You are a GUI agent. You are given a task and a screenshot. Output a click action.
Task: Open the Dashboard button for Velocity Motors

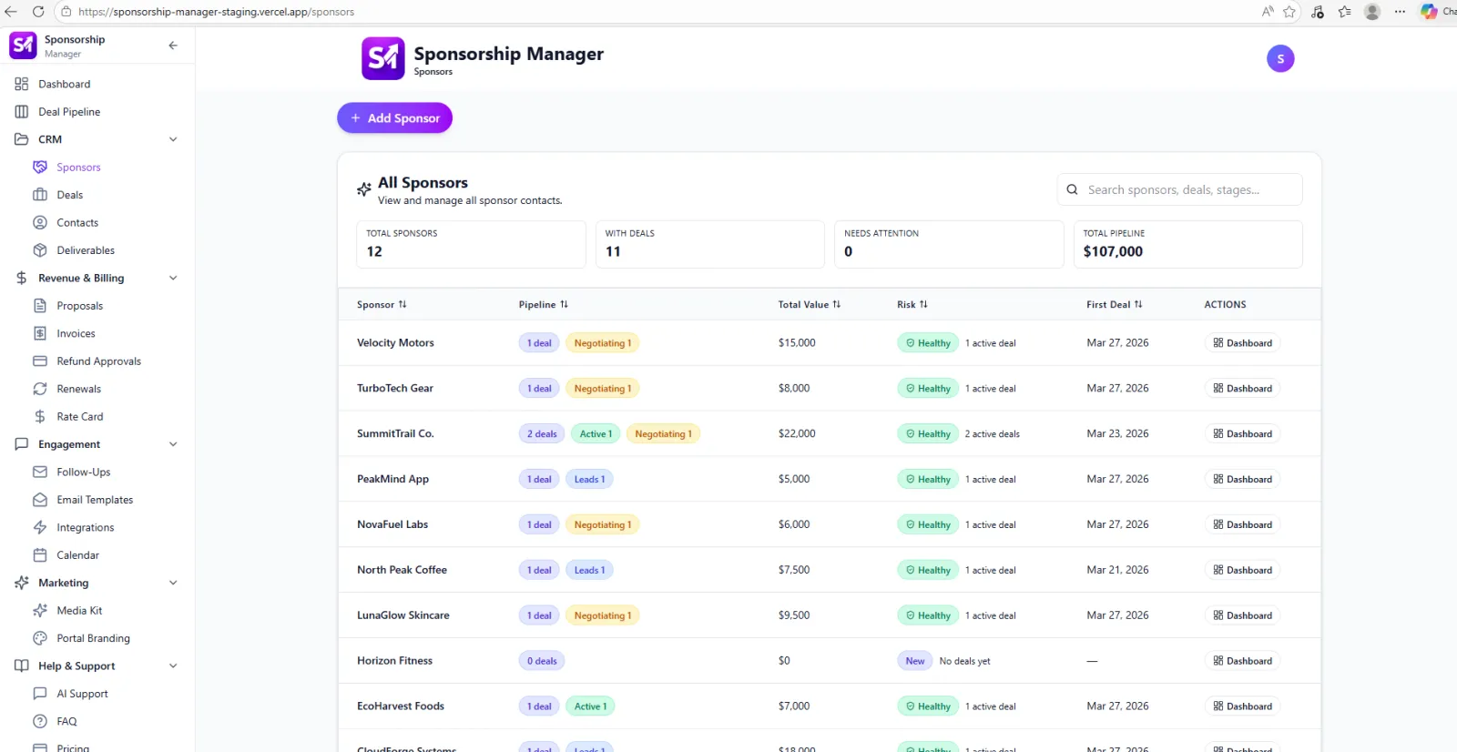point(1242,343)
